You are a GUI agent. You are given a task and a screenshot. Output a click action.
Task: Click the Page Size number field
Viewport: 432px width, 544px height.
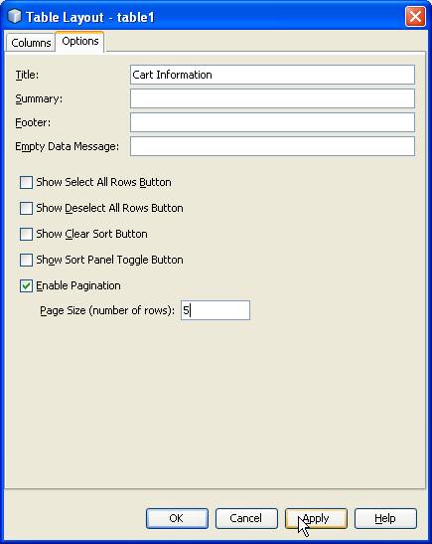[x=216, y=310]
